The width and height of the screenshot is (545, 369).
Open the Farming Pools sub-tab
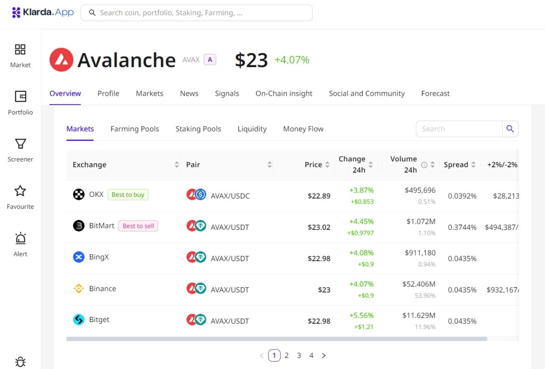point(135,129)
